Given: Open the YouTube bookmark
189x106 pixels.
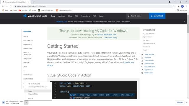Looking at the screenshot, I should coord(23,11).
